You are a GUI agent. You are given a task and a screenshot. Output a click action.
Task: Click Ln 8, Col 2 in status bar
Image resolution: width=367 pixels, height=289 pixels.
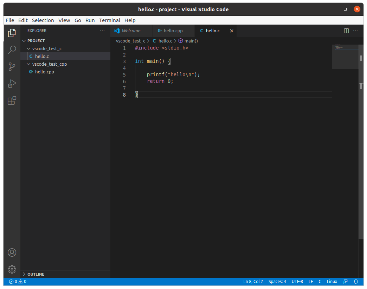[253, 282]
